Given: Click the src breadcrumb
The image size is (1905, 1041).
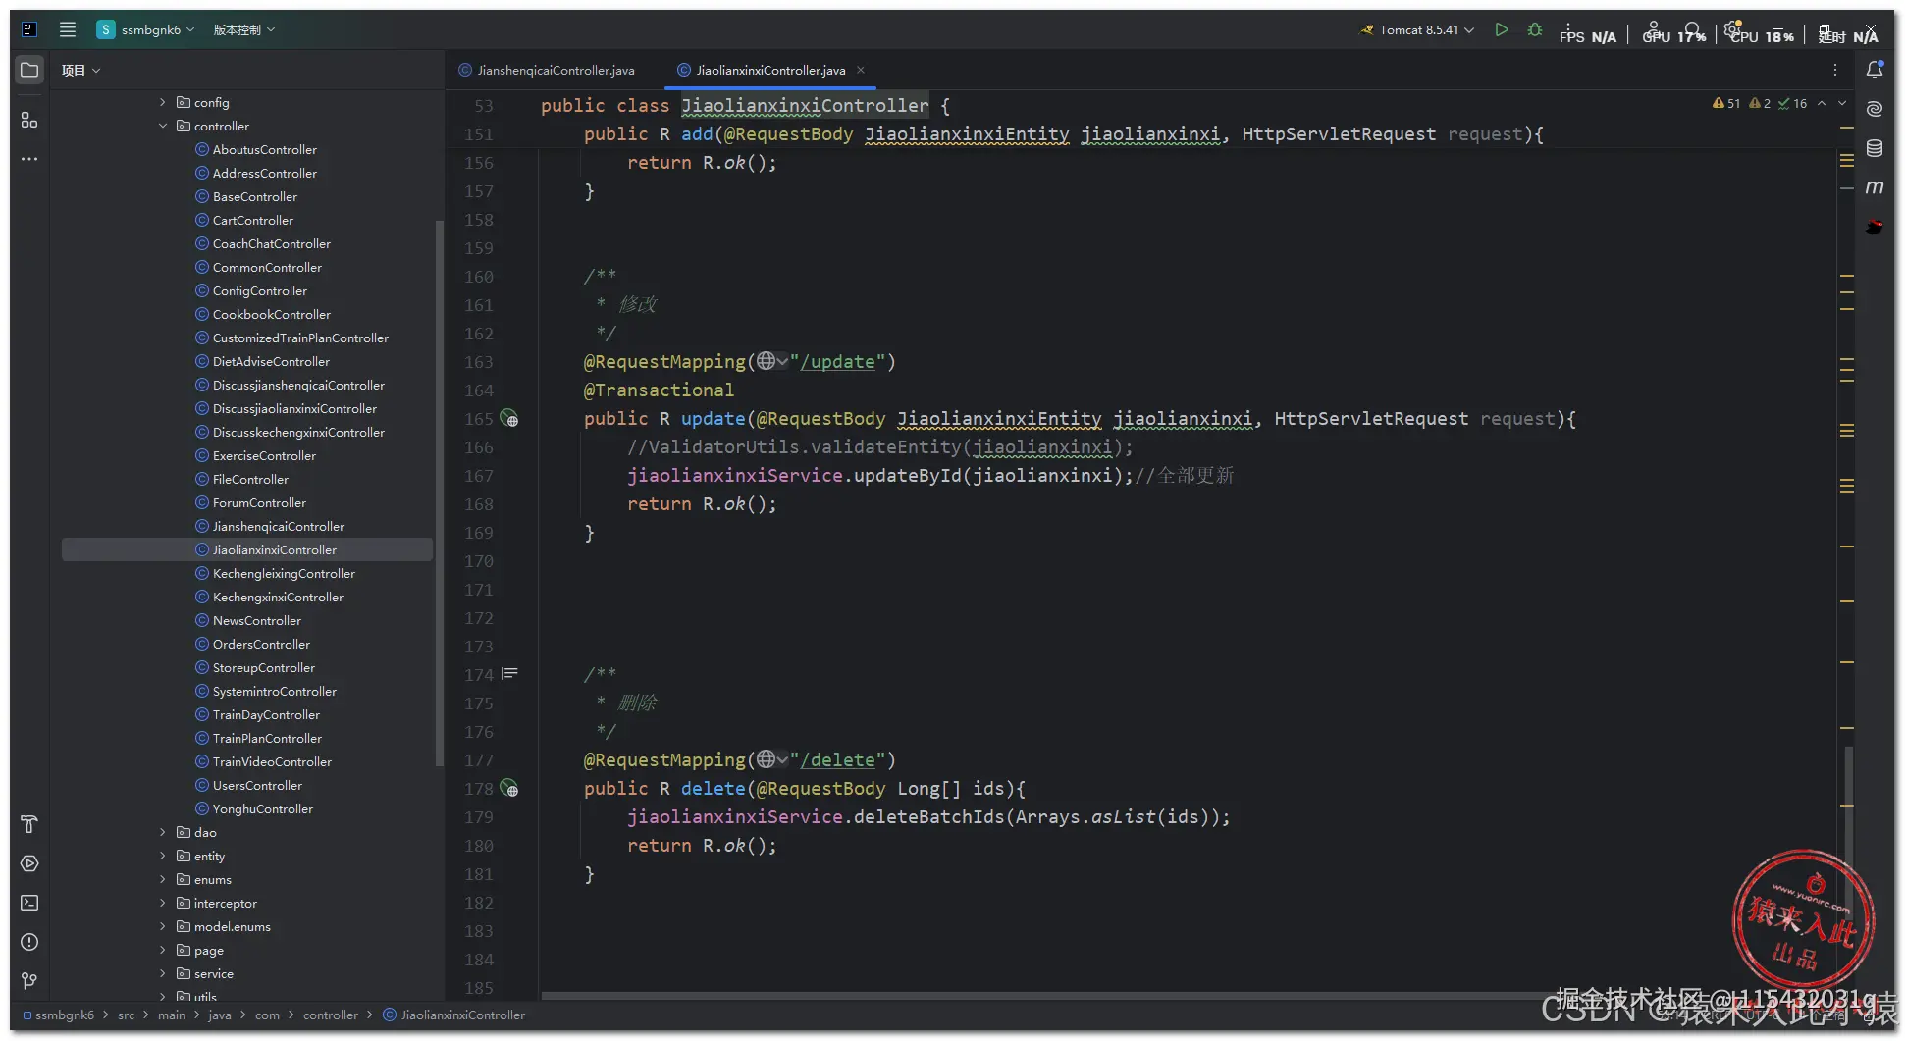Looking at the screenshot, I should tap(126, 1015).
